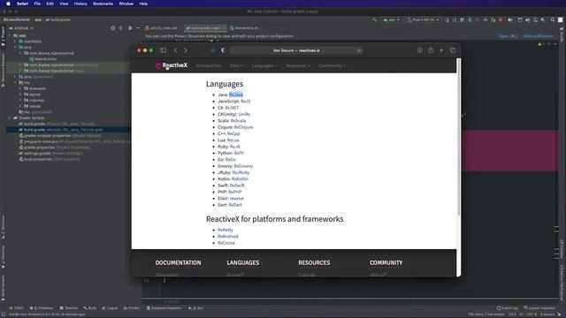The image size is (566, 318).
Task: Open Safari downloads icon
Action: pos(420,50)
